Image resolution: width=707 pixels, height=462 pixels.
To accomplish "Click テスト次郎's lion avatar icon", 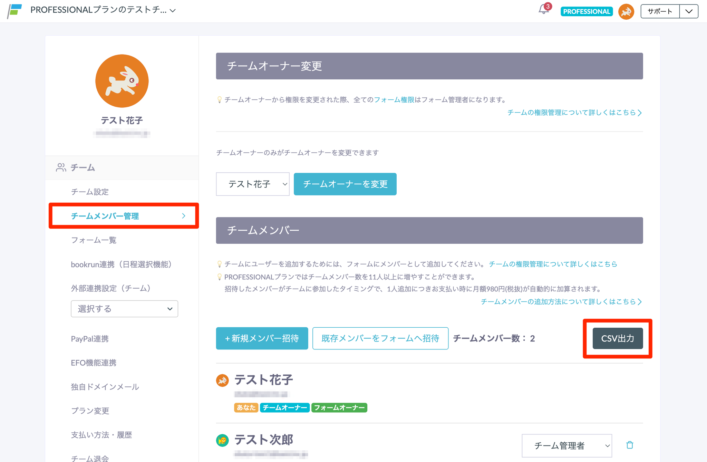I will click(x=222, y=440).
